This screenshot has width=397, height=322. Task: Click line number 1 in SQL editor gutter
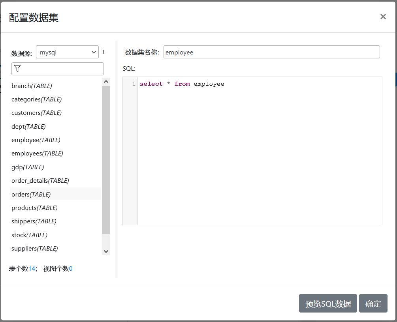[x=134, y=84]
